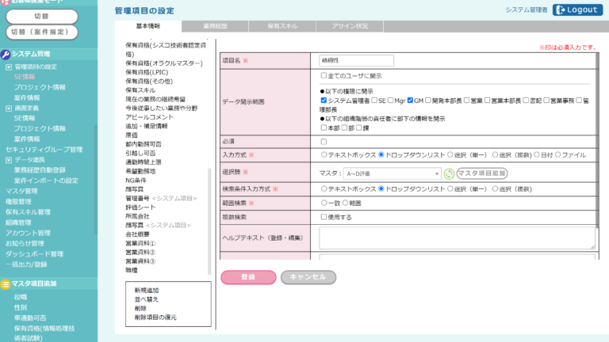Enable the 使用する checkbox for 複数検索
The width and height of the screenshot is (609, 342).
point(324,216)
